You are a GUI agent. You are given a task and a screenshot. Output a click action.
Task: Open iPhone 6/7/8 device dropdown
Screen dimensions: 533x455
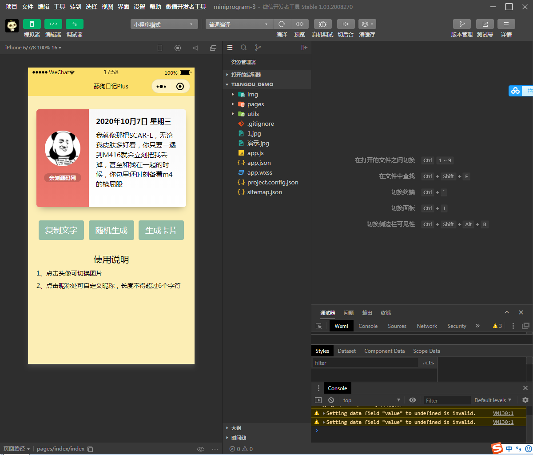pyautogui.click(x=33, y=48)
